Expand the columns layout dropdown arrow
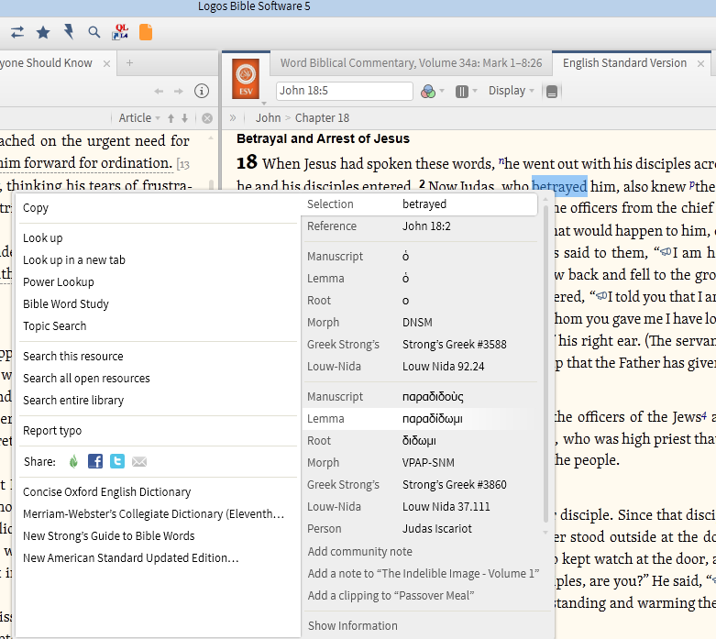 [x=475, y=91]
